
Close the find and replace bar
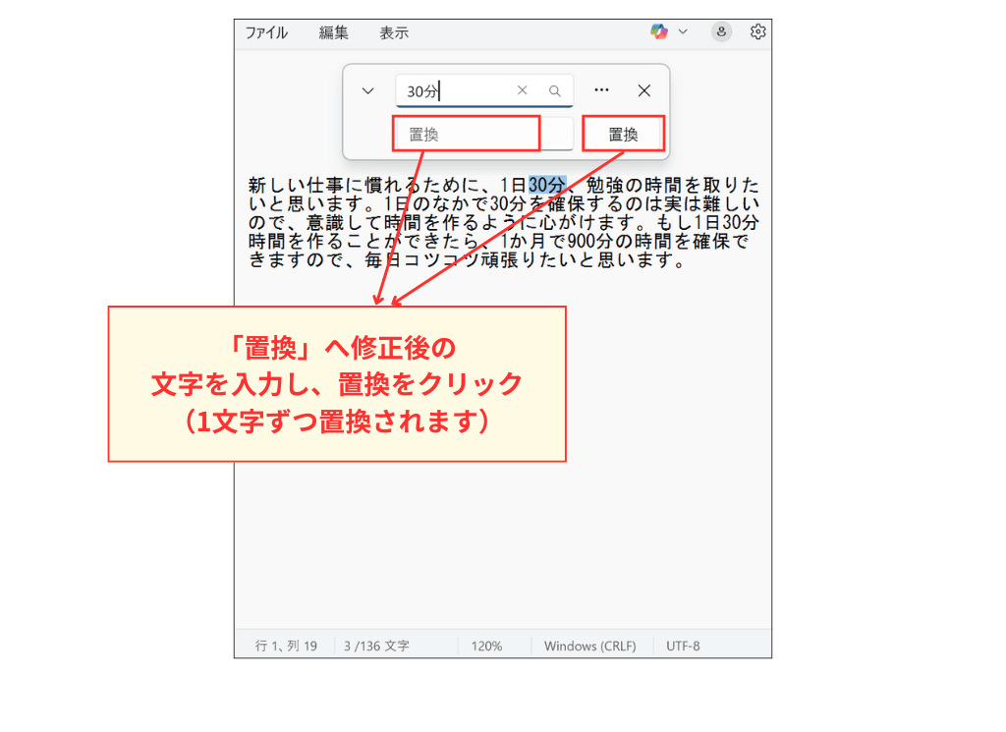pos(644,90)
